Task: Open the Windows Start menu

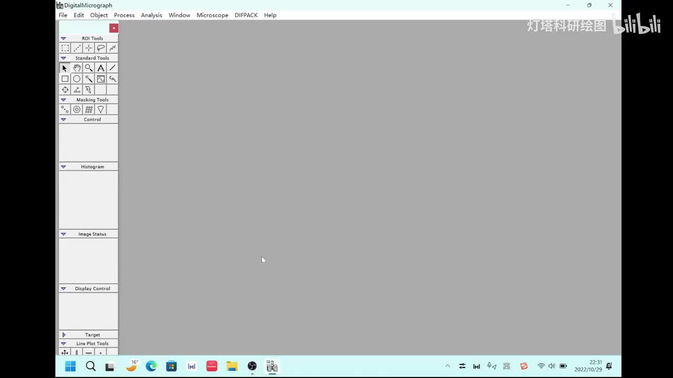Action: point(70,366)
